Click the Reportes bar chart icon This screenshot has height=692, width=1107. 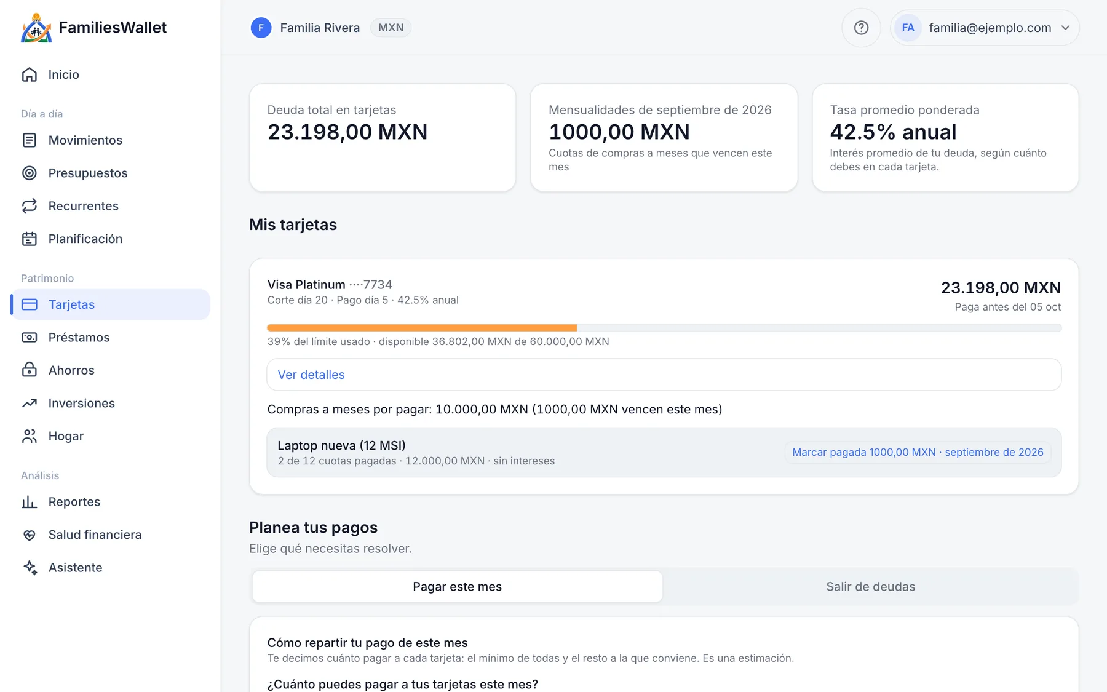pos(30,502)
